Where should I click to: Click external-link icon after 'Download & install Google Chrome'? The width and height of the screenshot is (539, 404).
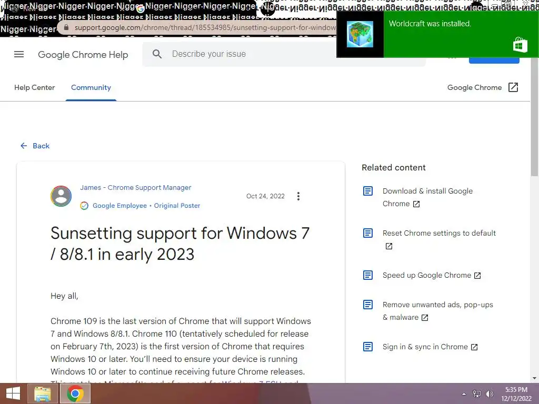tap(416, 204)
